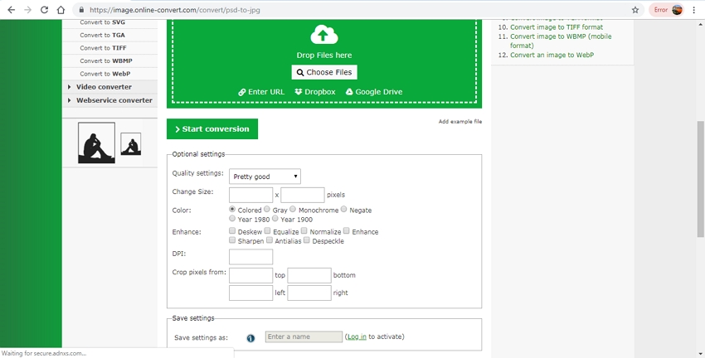Expand the Webservice converter section
705x358 pixels.
[x=114, y=100]
